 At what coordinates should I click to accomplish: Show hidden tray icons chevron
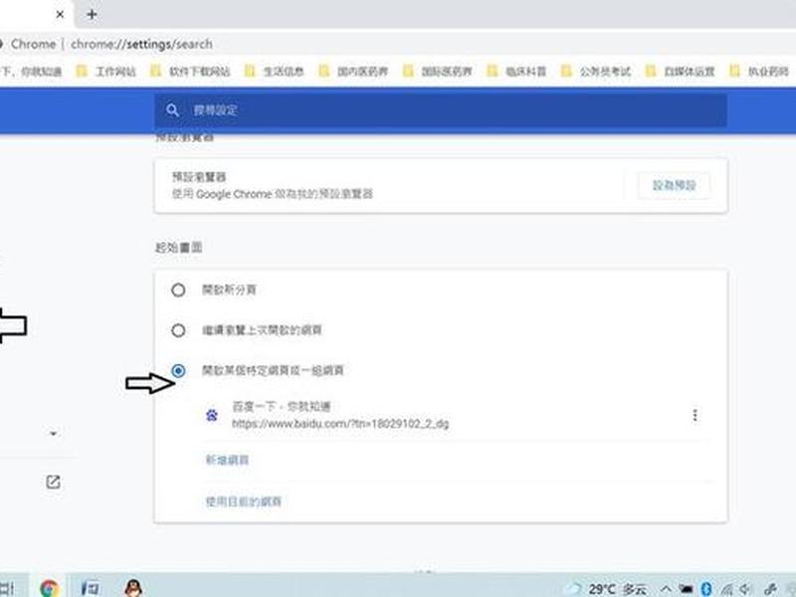coord(666,589)
